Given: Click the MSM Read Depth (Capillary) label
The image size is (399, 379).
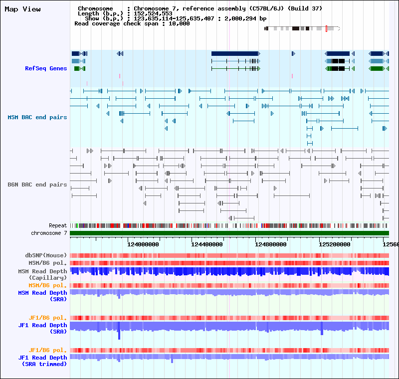Looking at the screenshot, I should [42, 274].
